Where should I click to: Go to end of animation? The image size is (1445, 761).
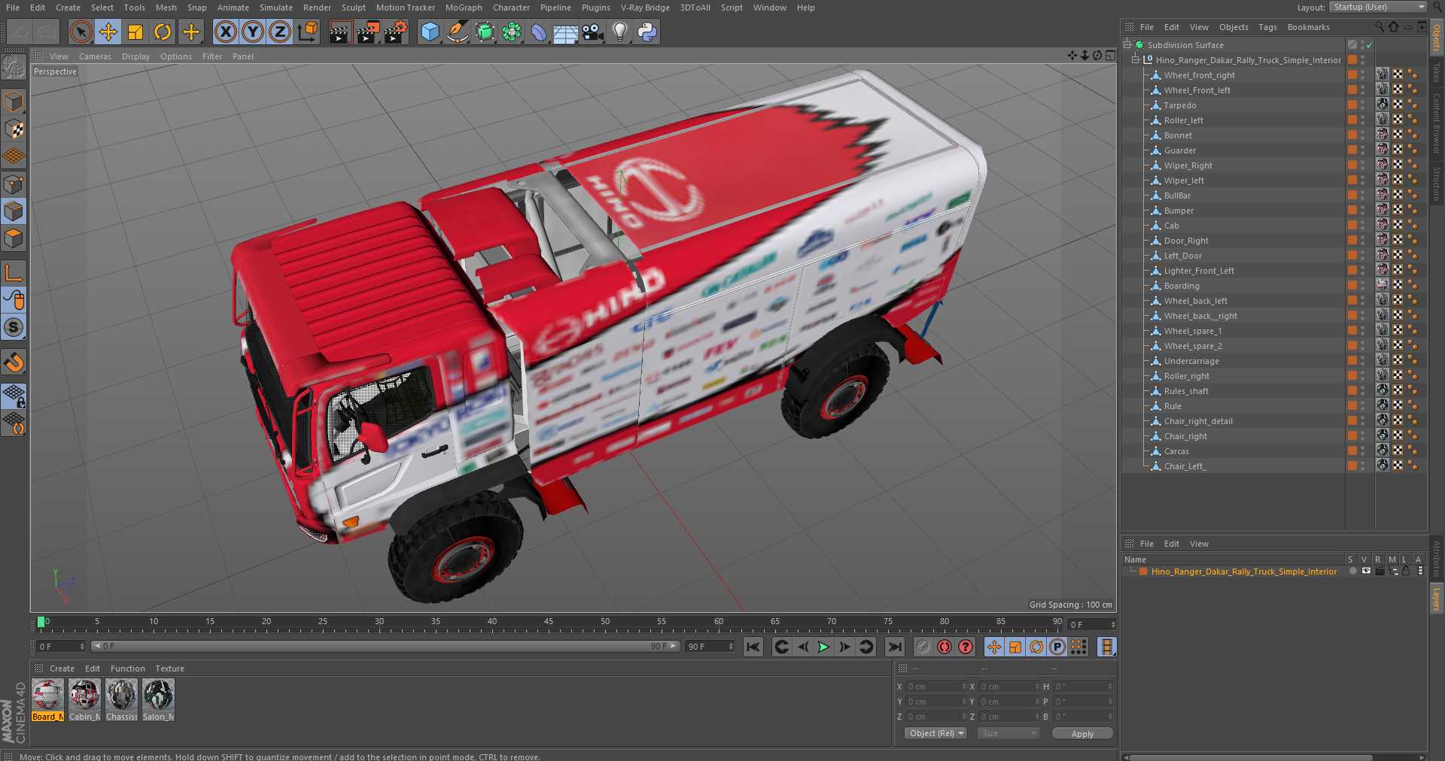click(x=895, y=647)
